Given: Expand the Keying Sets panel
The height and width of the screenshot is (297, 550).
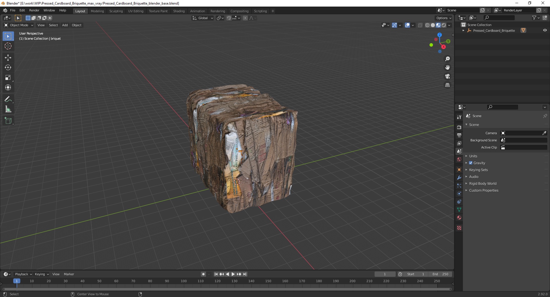Looking at the screenshot, I should tap(478, 170).
